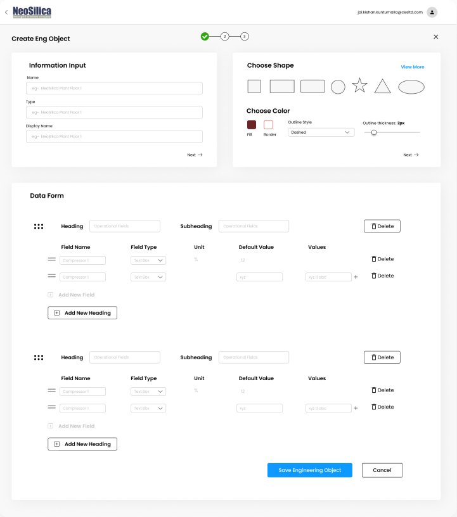Click the Cancel button
The image size is (457, 517).
(382, 470)
